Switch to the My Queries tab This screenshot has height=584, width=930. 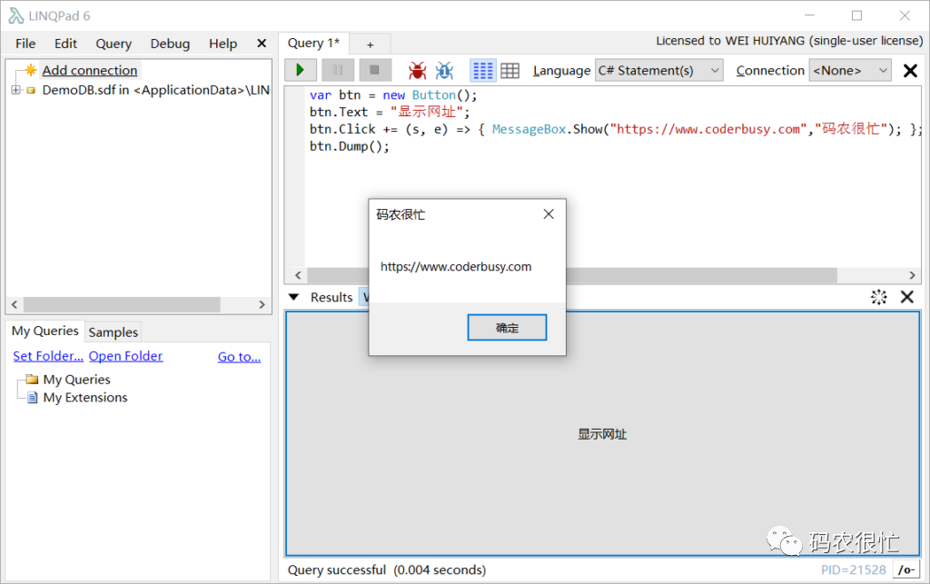point(45,331)
